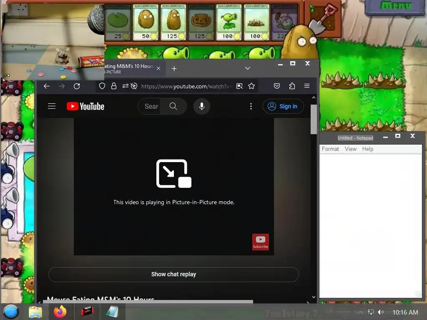Select the Wall-nut seed packet costing 50

click(146, 22)
